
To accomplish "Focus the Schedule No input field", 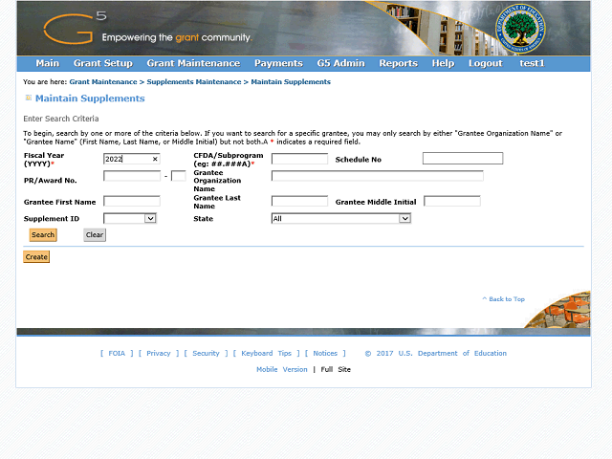I will pos(463,158).
